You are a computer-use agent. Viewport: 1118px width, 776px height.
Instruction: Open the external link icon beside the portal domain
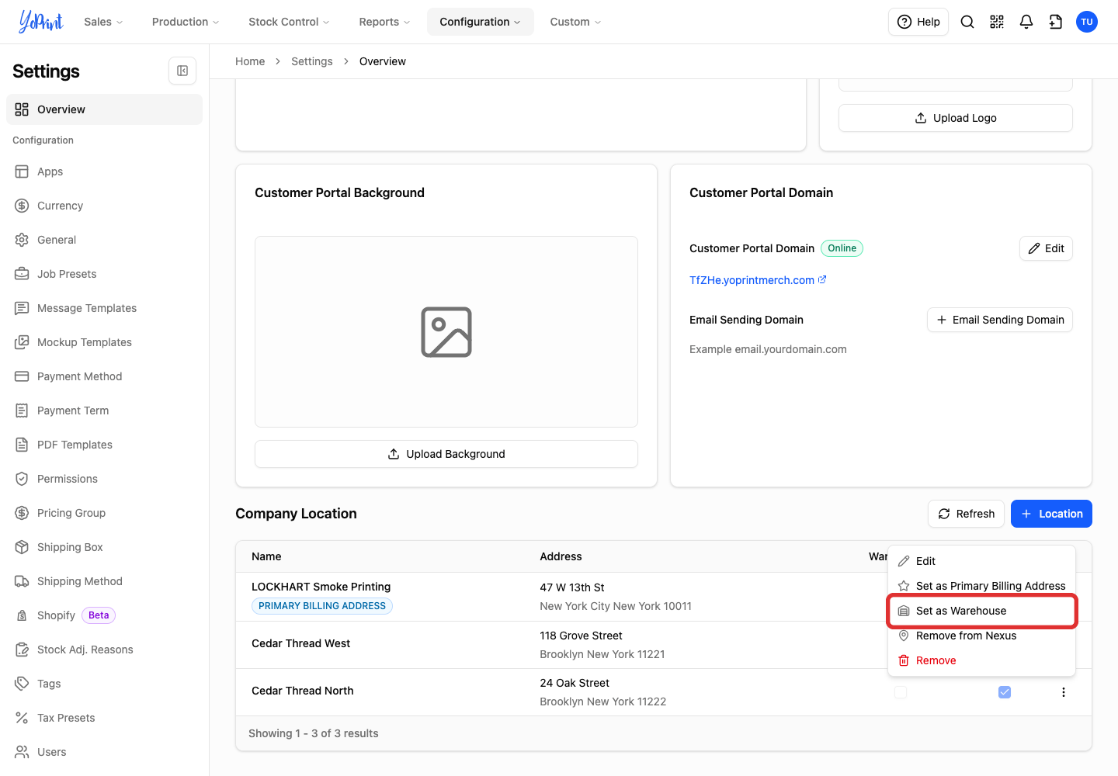pyautogui.click(x=822, y=279)
